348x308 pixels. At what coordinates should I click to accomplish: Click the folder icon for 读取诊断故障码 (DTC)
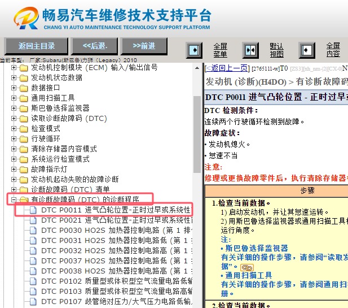[24, 119]
